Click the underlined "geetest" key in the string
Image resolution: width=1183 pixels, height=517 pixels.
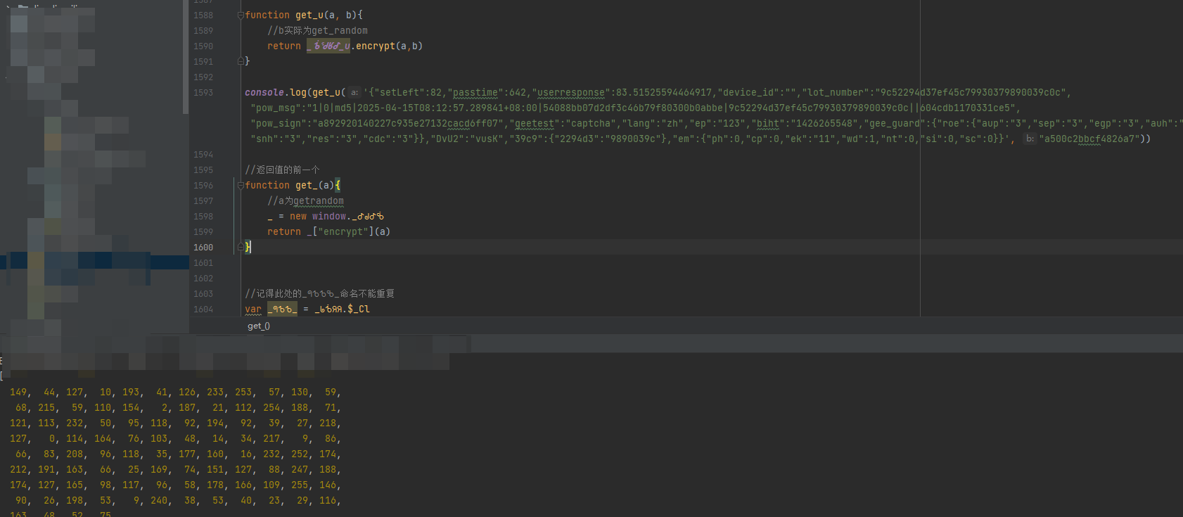coord(535,124)
